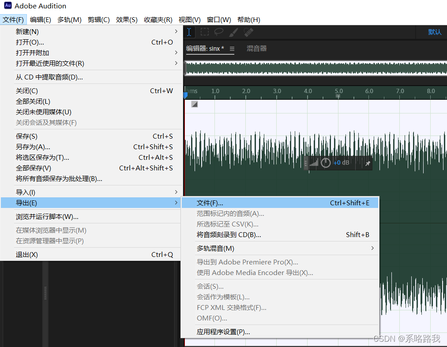Choose Exit (退出) from File menu
The width and height of the screenshot is (447, 347).
point(91,254)
